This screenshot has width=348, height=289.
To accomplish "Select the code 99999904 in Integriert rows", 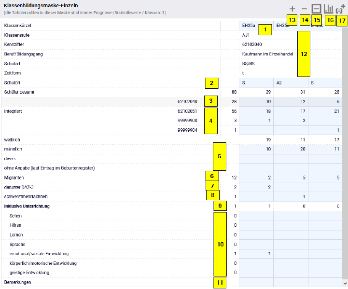I will point(188,130).
